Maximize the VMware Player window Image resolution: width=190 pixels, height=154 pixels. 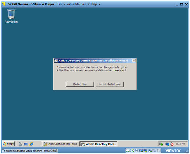coord(182,4)
